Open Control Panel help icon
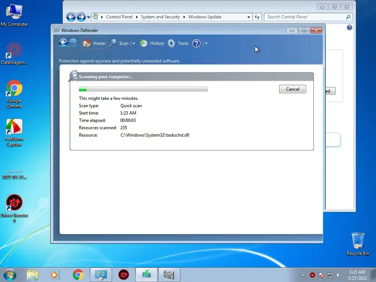Viewport: 376px width, 282px height. [x=350, y=28]
